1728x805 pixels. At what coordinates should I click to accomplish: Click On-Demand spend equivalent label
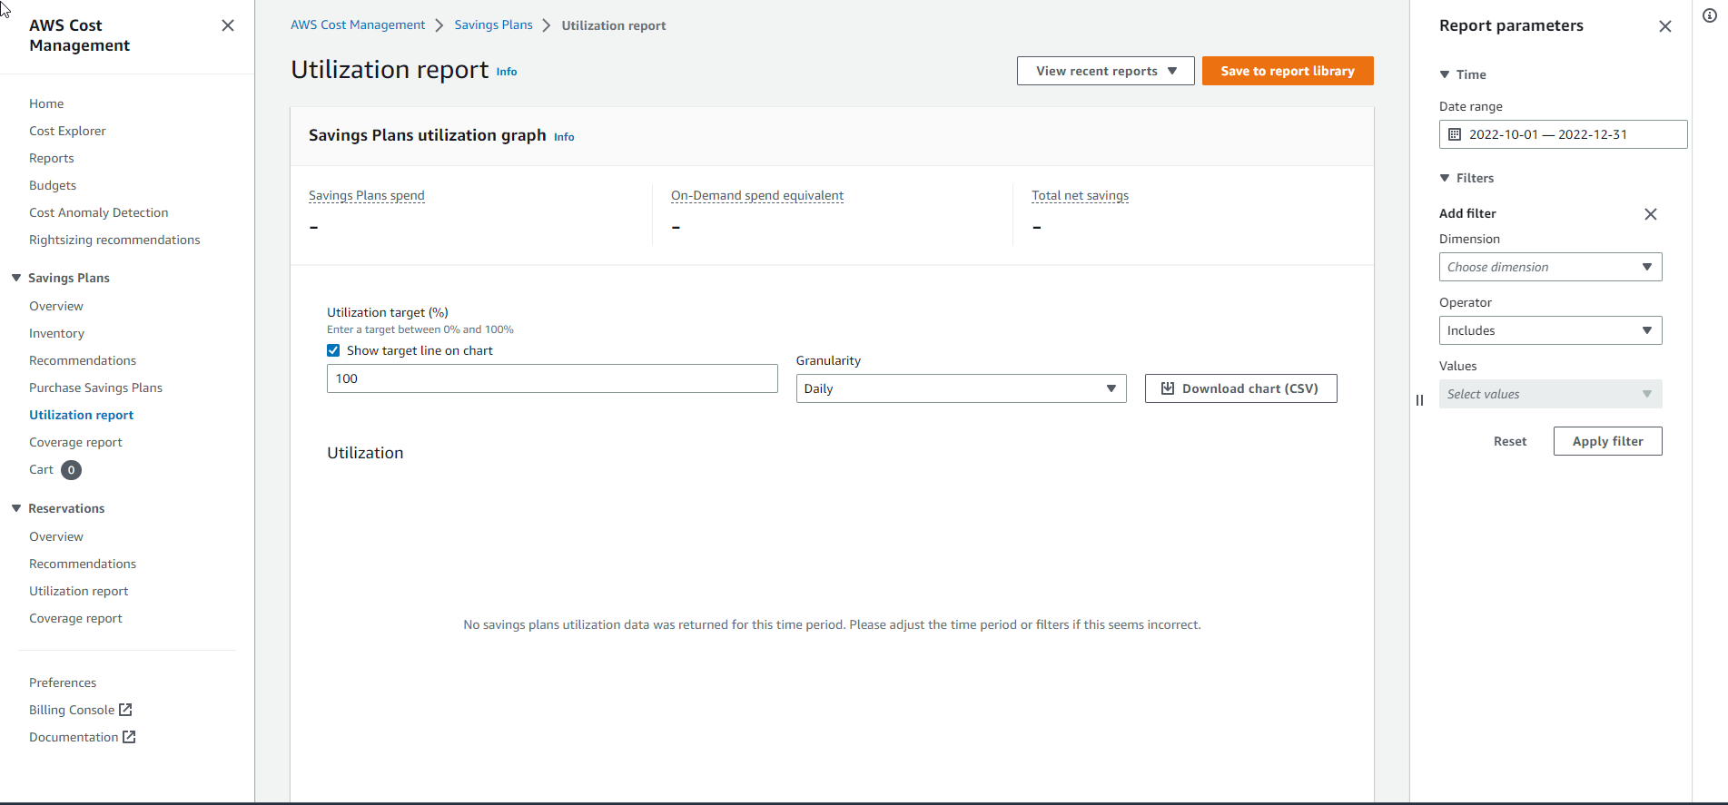pos(757,195)
